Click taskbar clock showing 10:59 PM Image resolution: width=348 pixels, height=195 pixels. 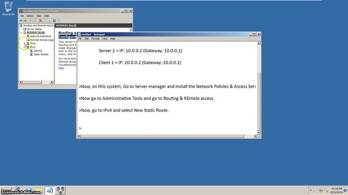337,190
